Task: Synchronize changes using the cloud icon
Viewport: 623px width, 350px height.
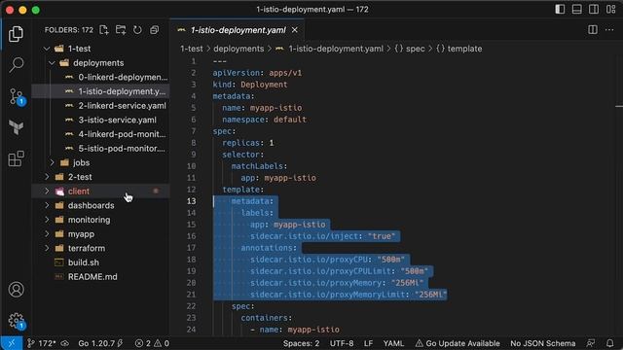Action: tap(65, 343)
